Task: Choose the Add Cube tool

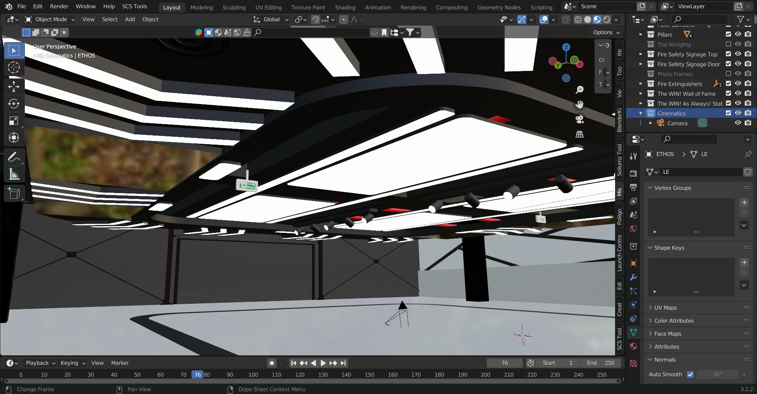Action: tap(14, 193)
